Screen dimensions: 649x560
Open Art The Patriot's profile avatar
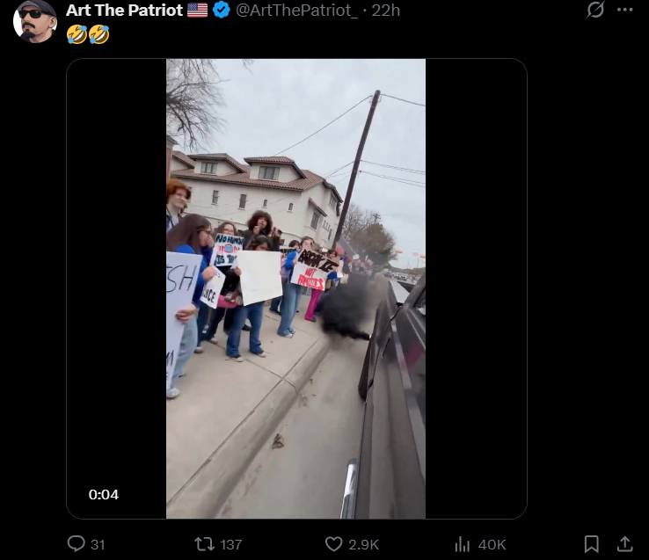[x=35, y=21]
